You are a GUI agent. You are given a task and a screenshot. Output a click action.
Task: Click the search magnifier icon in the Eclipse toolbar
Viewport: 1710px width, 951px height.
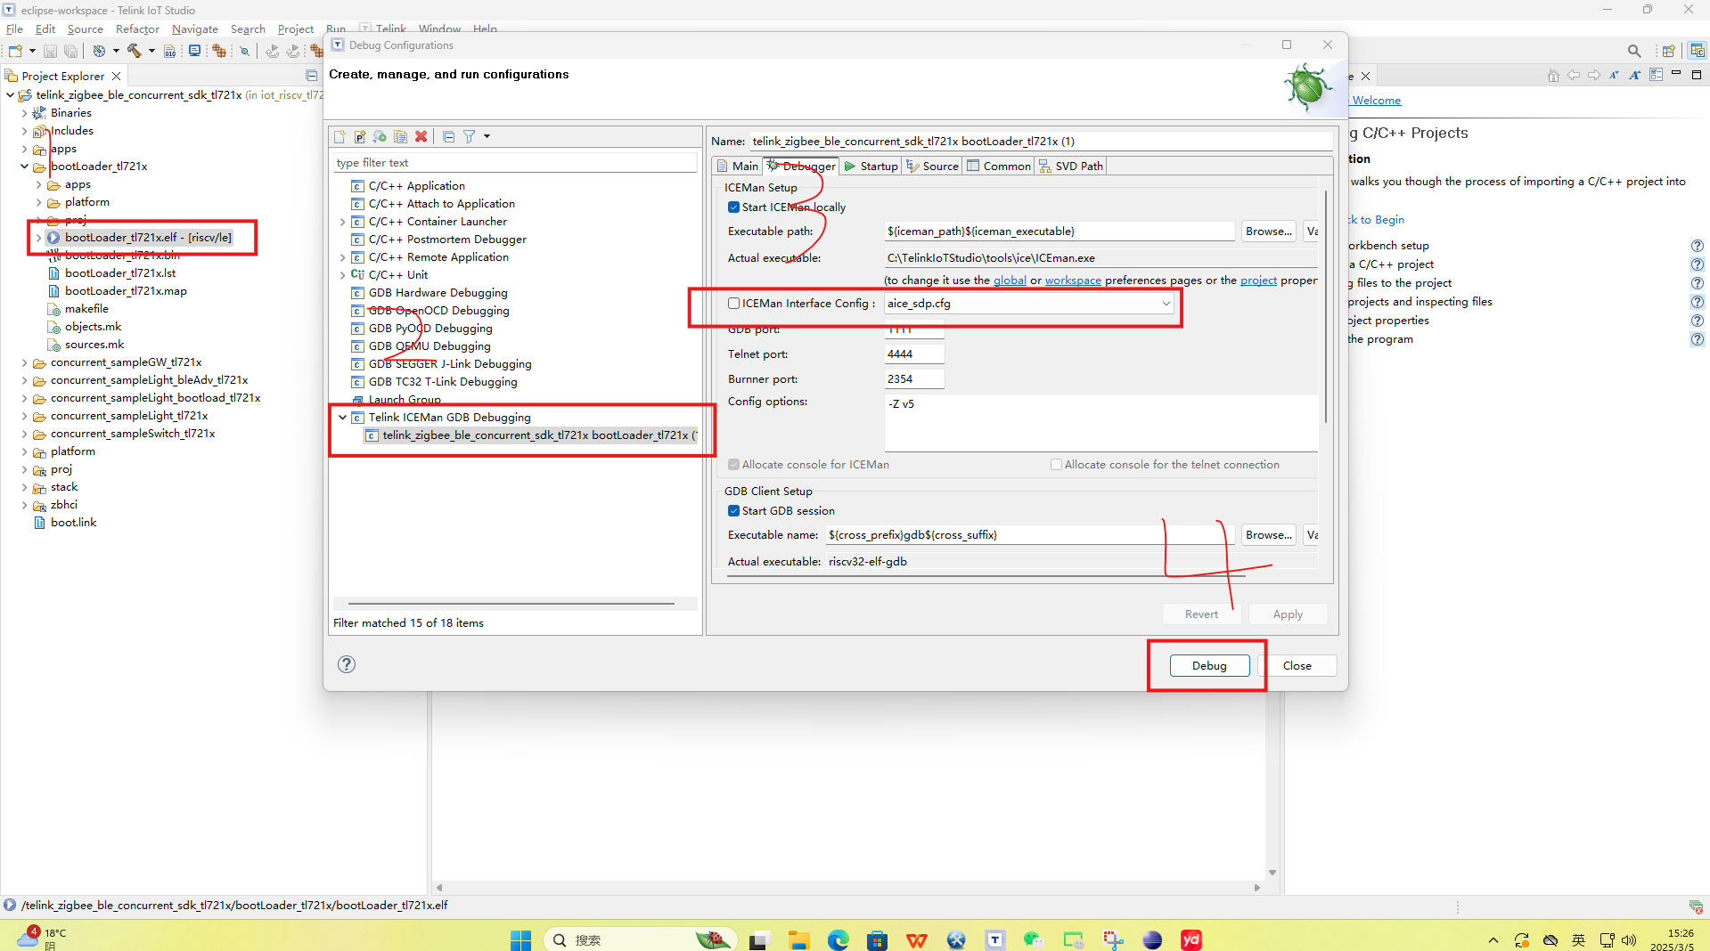tap(1633, 51)
